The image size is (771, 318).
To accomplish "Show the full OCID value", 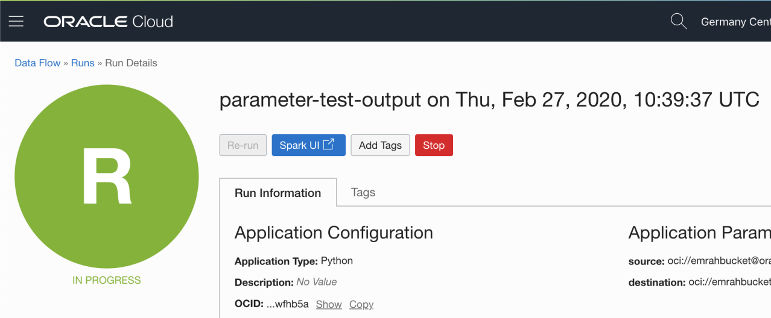I will (x=329, y=304).
